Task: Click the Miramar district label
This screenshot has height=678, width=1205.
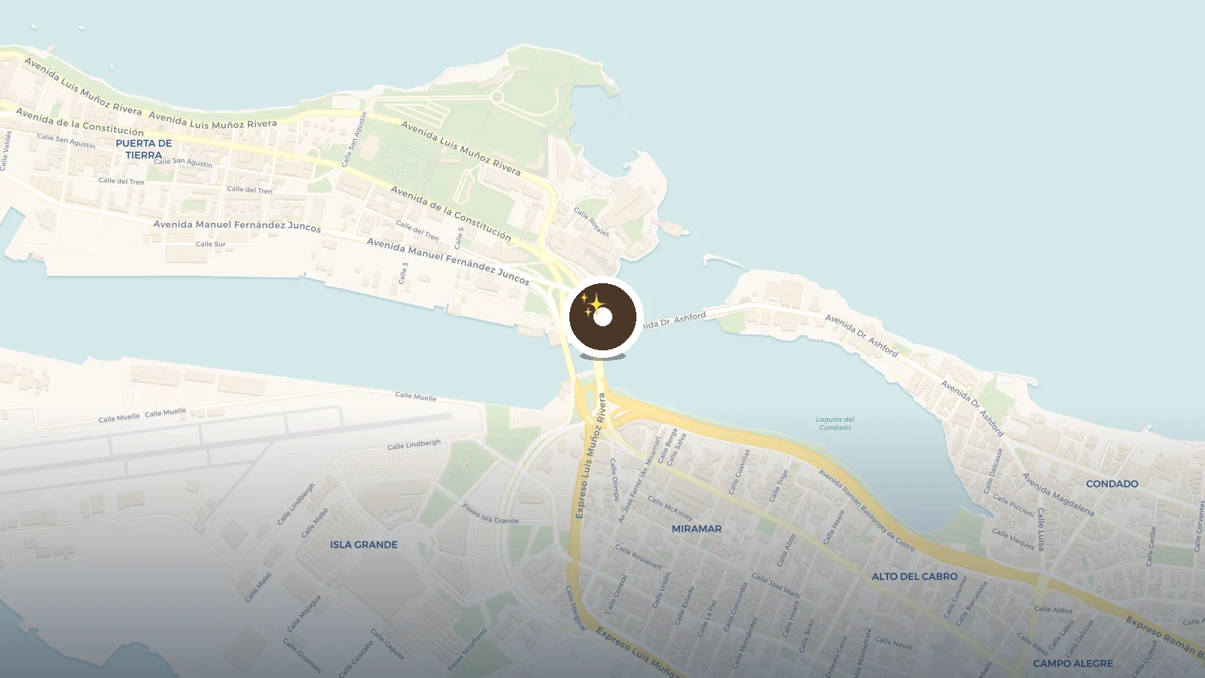Action: tap(697, 529)
